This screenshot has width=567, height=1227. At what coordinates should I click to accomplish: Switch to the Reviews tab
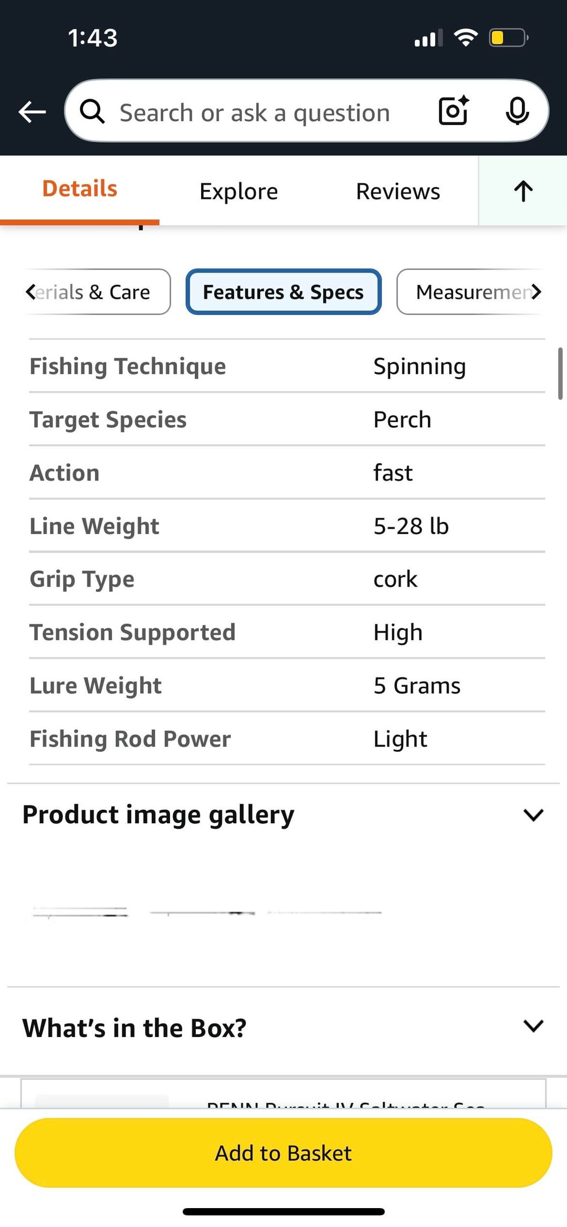(x=397, y=192)
